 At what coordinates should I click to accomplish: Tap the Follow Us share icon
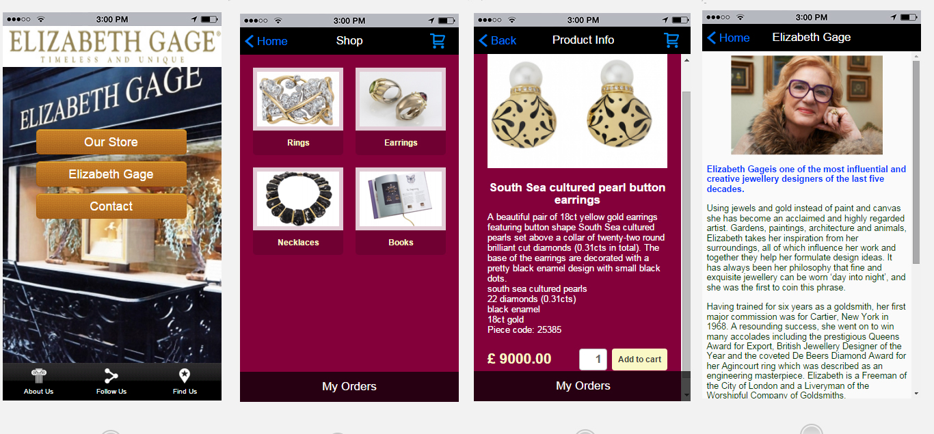pos(111,376)
